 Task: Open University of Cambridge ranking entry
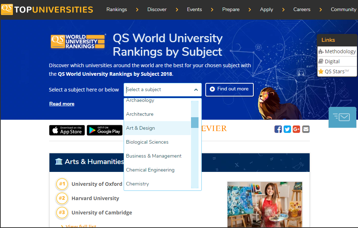click(x=102, y=213)
